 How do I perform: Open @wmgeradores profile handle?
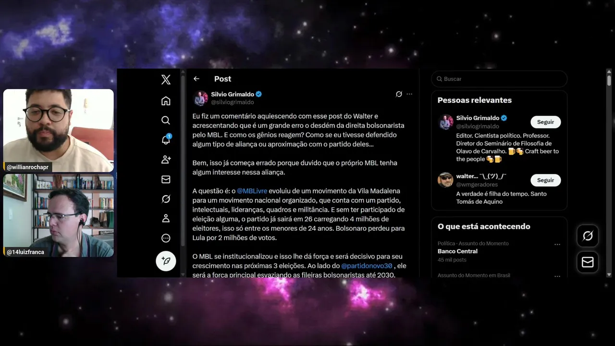(x=477, y=185)
